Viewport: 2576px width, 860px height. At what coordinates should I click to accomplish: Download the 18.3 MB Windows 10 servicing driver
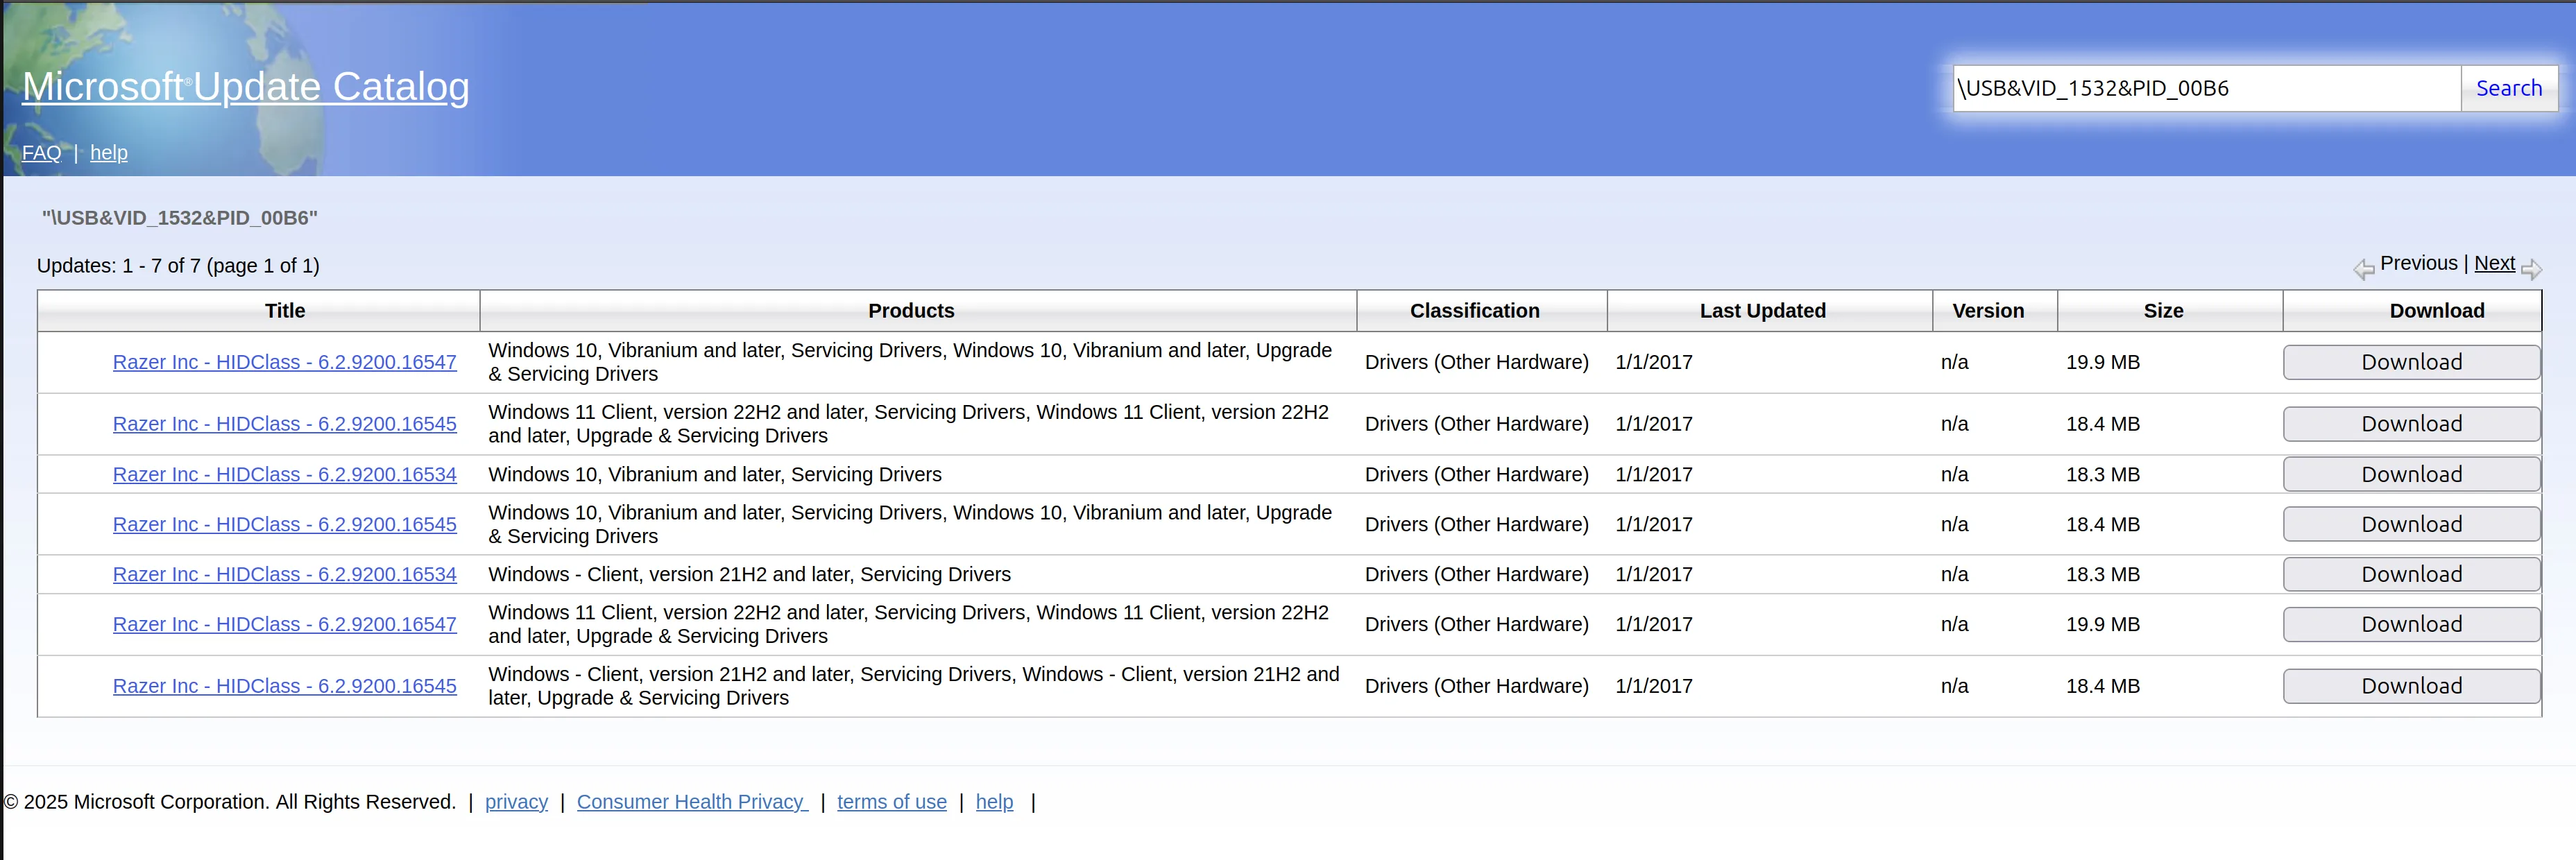(2411, 474)
